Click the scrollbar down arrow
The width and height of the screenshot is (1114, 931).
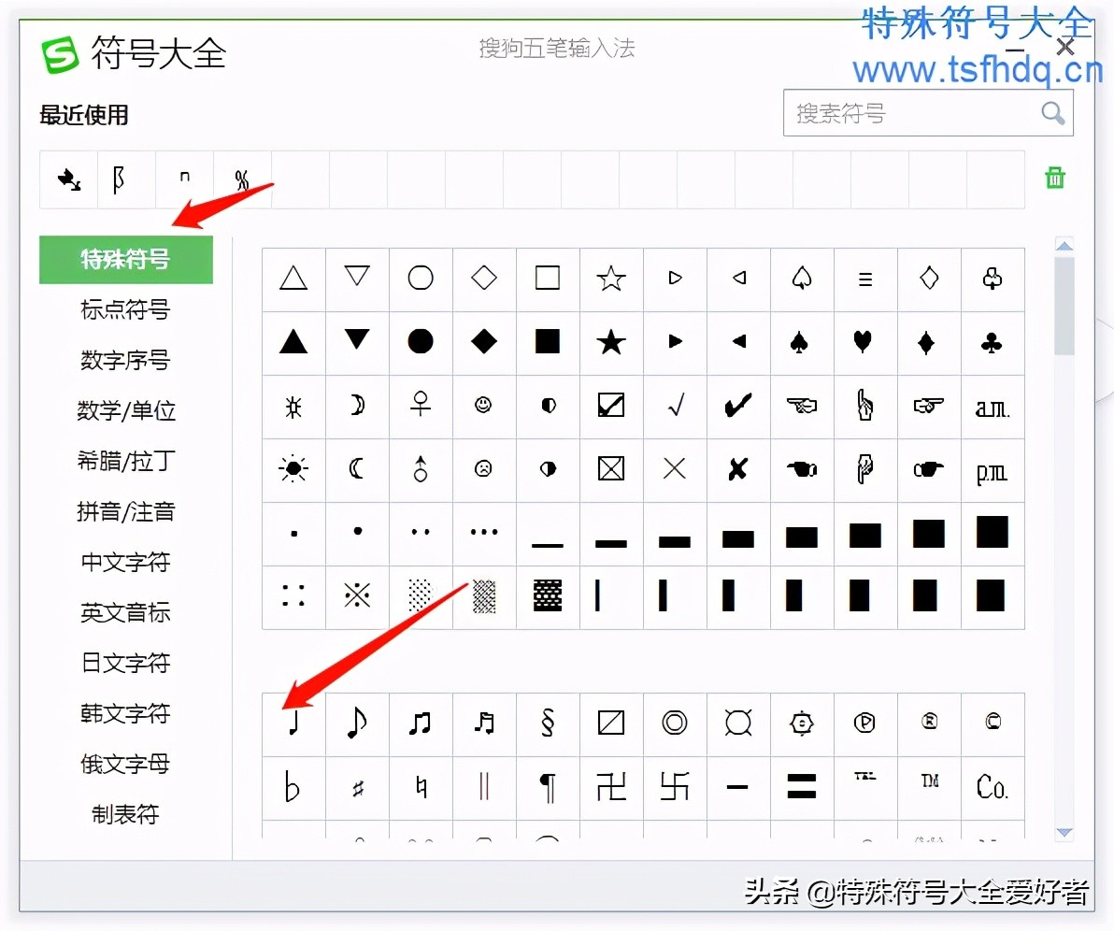tap(1064, 832)
